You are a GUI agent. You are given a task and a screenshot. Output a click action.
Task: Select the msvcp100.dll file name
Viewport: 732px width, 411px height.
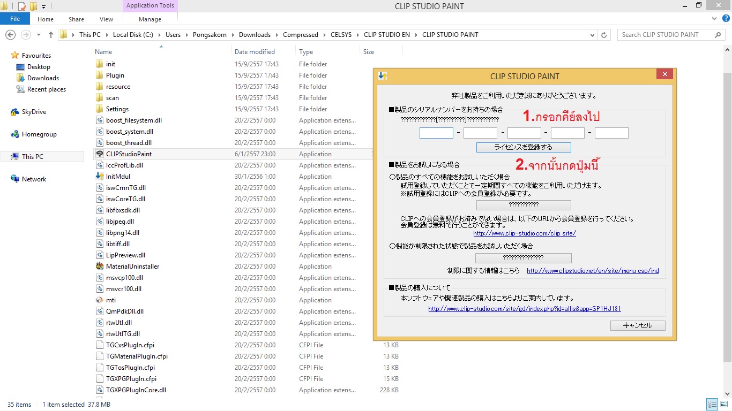pos(124,278)
